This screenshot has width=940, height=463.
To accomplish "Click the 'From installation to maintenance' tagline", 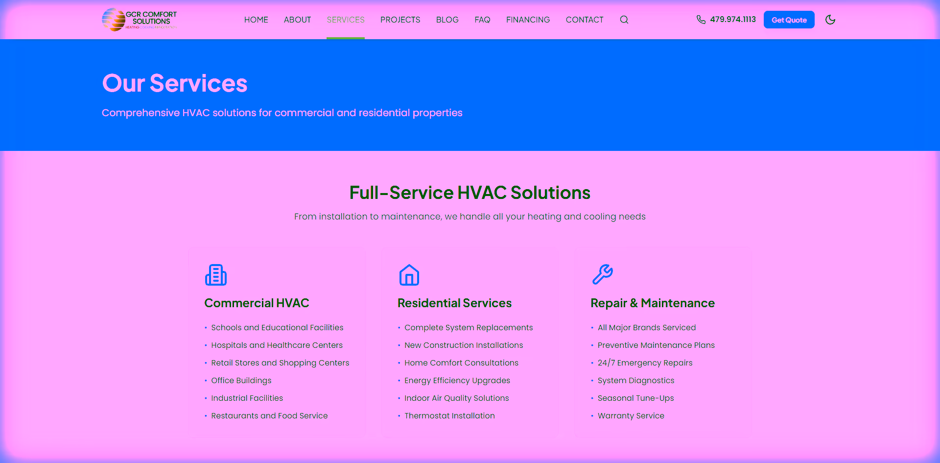I will 470,216.
